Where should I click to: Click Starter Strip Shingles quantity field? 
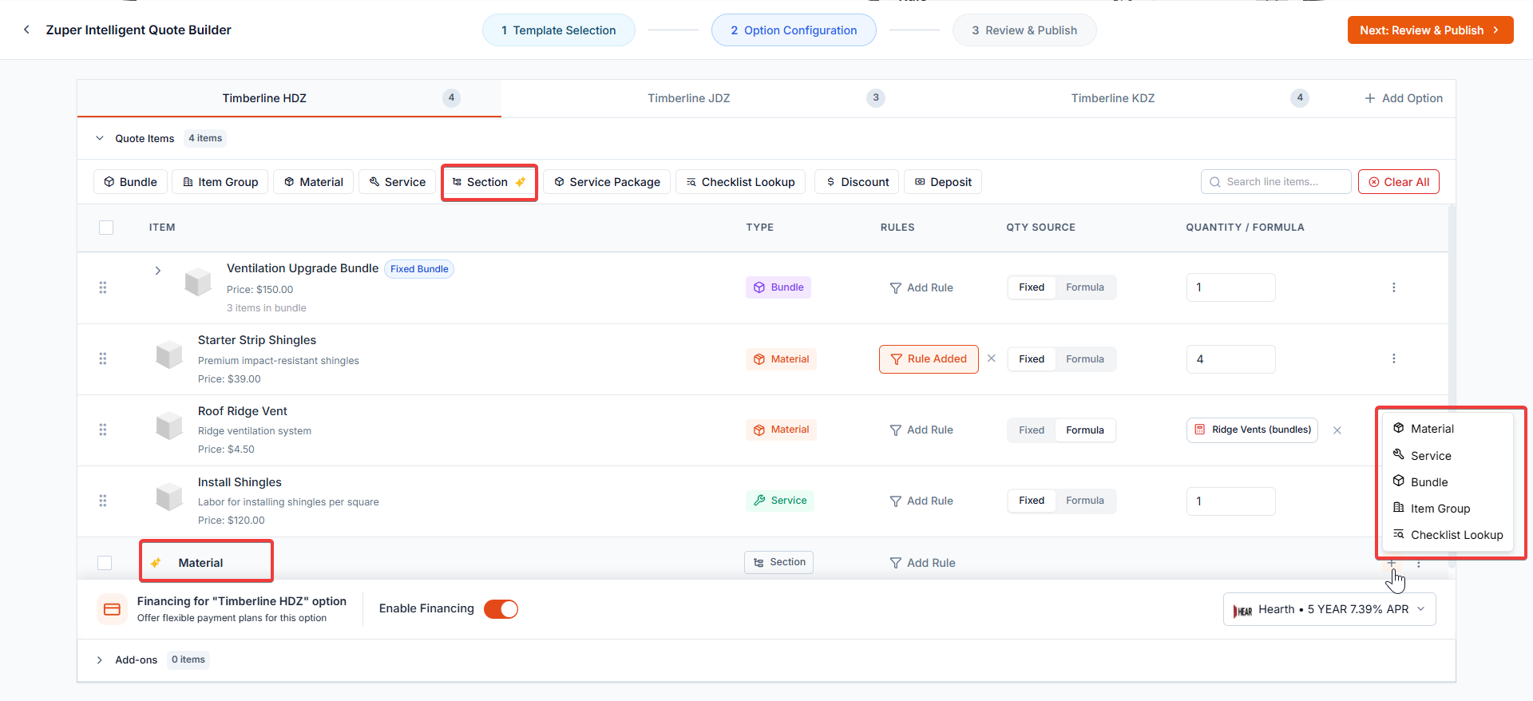1231,359
